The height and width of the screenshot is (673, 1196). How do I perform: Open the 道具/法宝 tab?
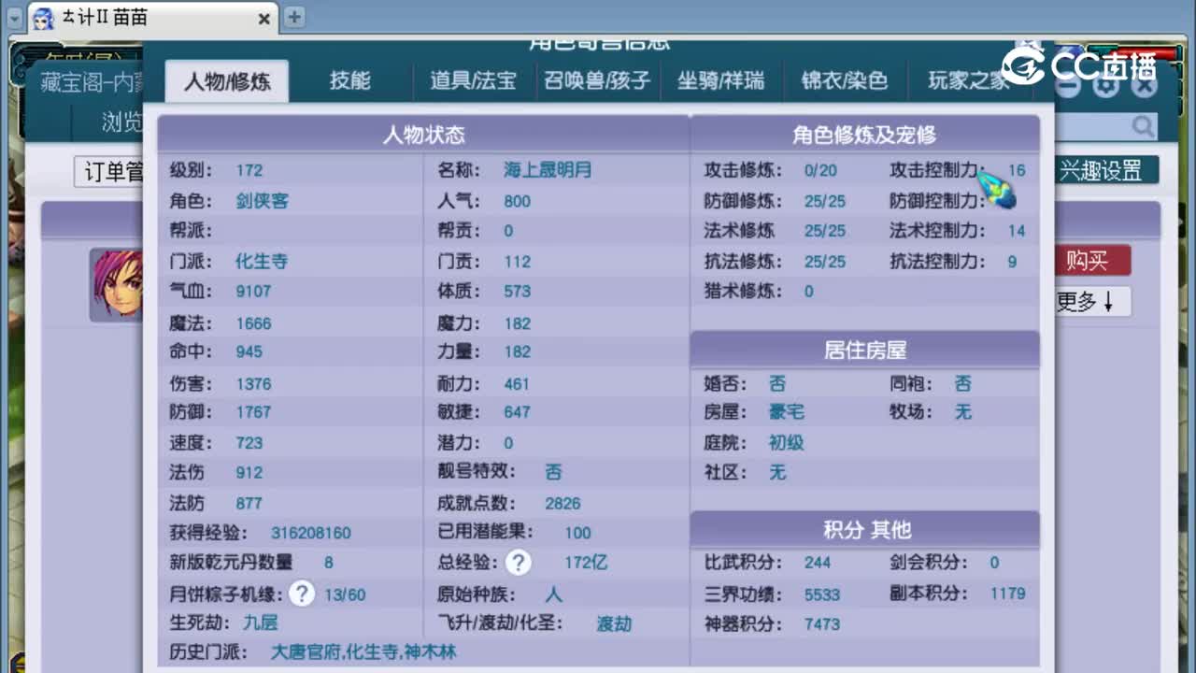tap(473, 81)
